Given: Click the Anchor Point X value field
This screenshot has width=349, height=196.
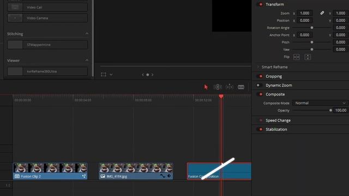Looking at the screenshot, I should [305, 35].
